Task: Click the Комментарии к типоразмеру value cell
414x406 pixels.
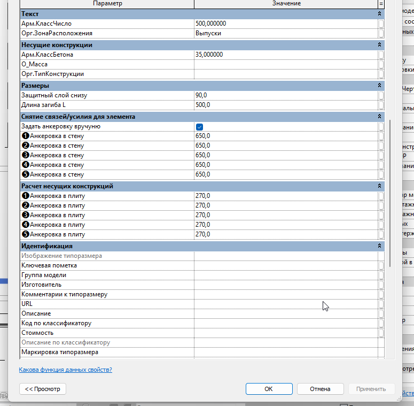Action: 286,294
